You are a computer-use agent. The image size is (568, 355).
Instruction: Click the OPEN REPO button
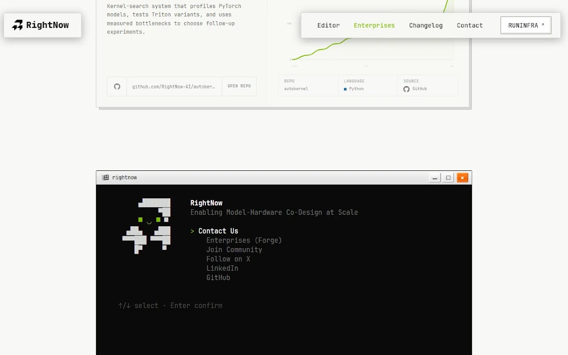pos(239,87)
